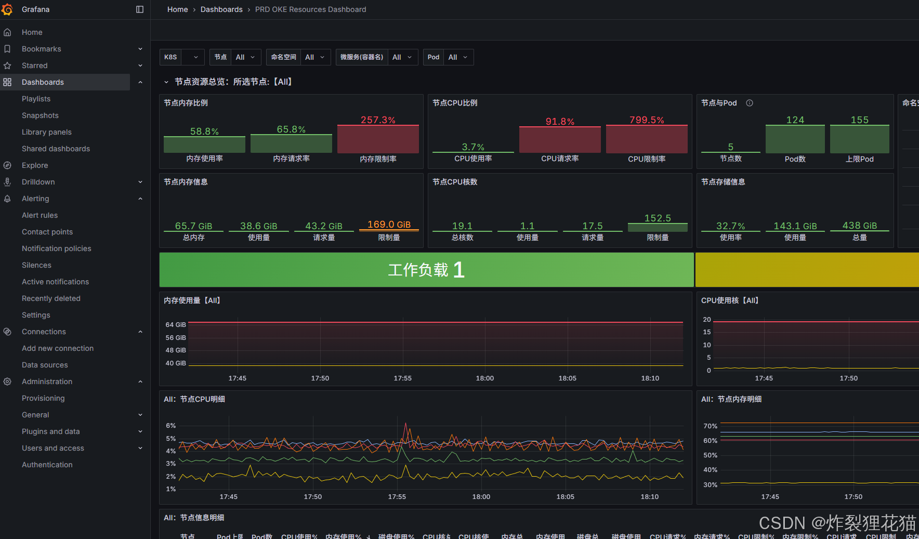Open Authentication in the sidebar
This screenshot has width=919, height=539.
pyautogui.click(x=47, y=465)
